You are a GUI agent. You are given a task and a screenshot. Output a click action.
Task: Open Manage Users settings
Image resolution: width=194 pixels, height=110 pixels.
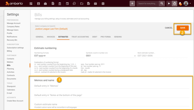[13, 30]
